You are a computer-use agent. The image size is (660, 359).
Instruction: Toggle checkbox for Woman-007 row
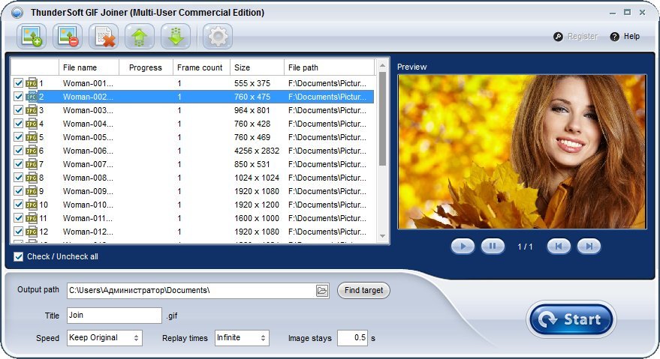(x=18, y=163)
